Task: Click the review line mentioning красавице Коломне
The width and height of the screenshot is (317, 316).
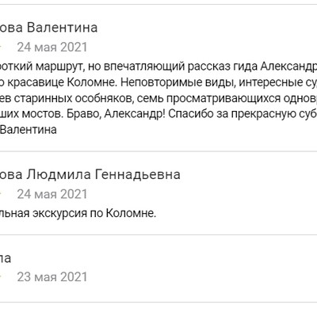Action: (x=158, y=82)
